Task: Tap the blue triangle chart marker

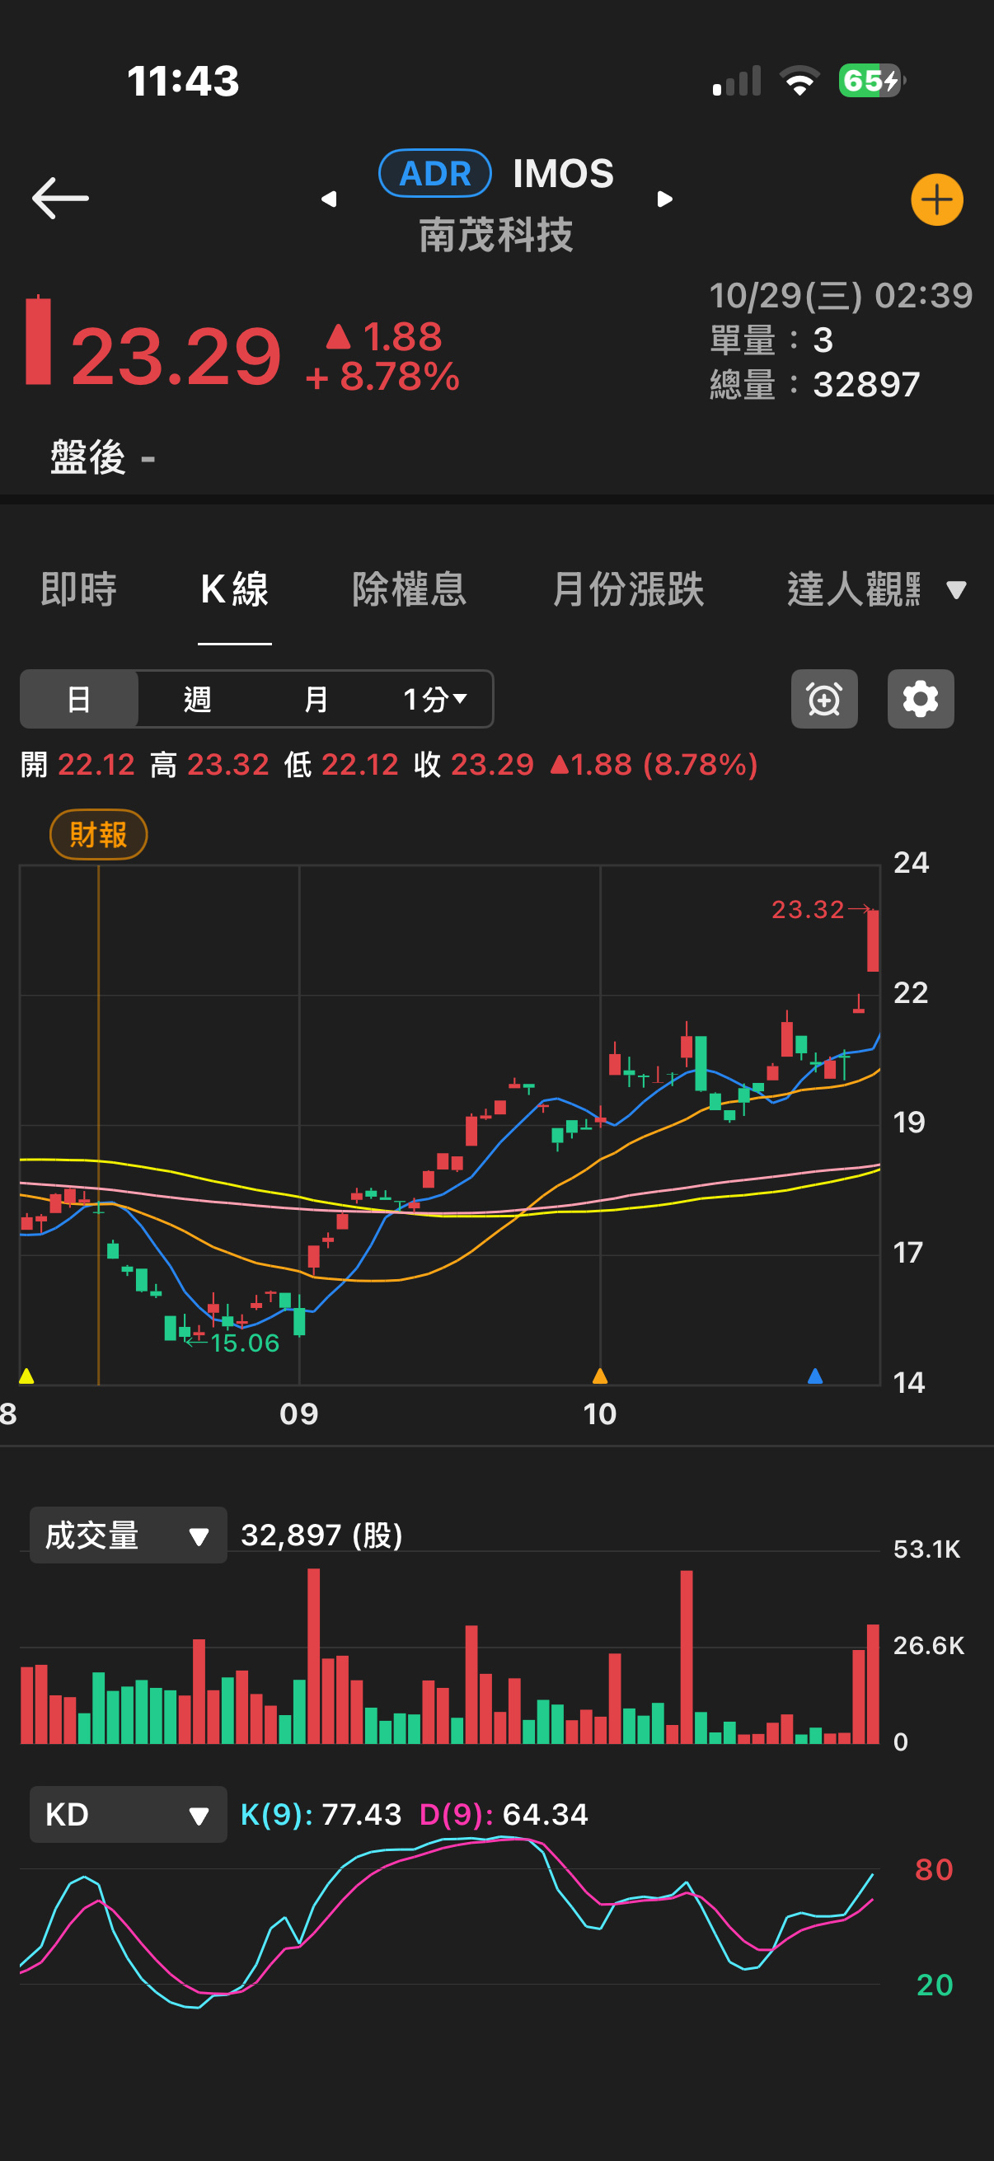Action: [x=814, y=1376]
